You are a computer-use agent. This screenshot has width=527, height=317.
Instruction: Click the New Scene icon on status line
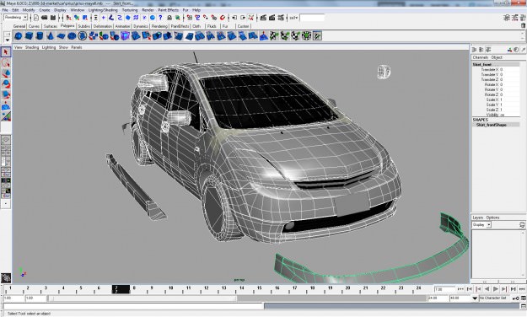coord(36,18)
